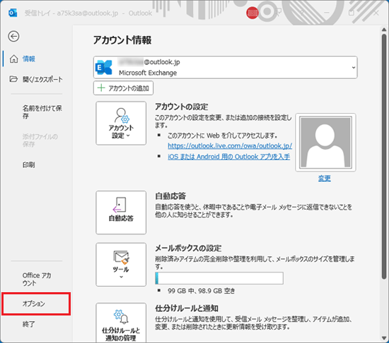Click the メールボックスの設定 heading
The width and height of the screenshot is (389, 343).
click(188, 248)
